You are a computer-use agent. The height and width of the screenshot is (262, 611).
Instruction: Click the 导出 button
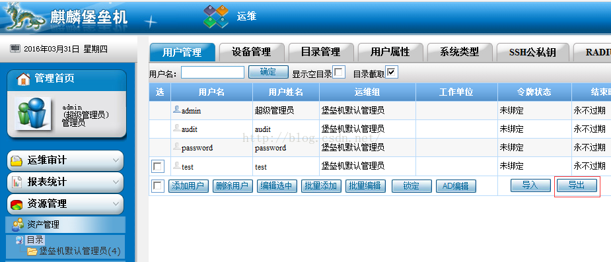[577, 185]
